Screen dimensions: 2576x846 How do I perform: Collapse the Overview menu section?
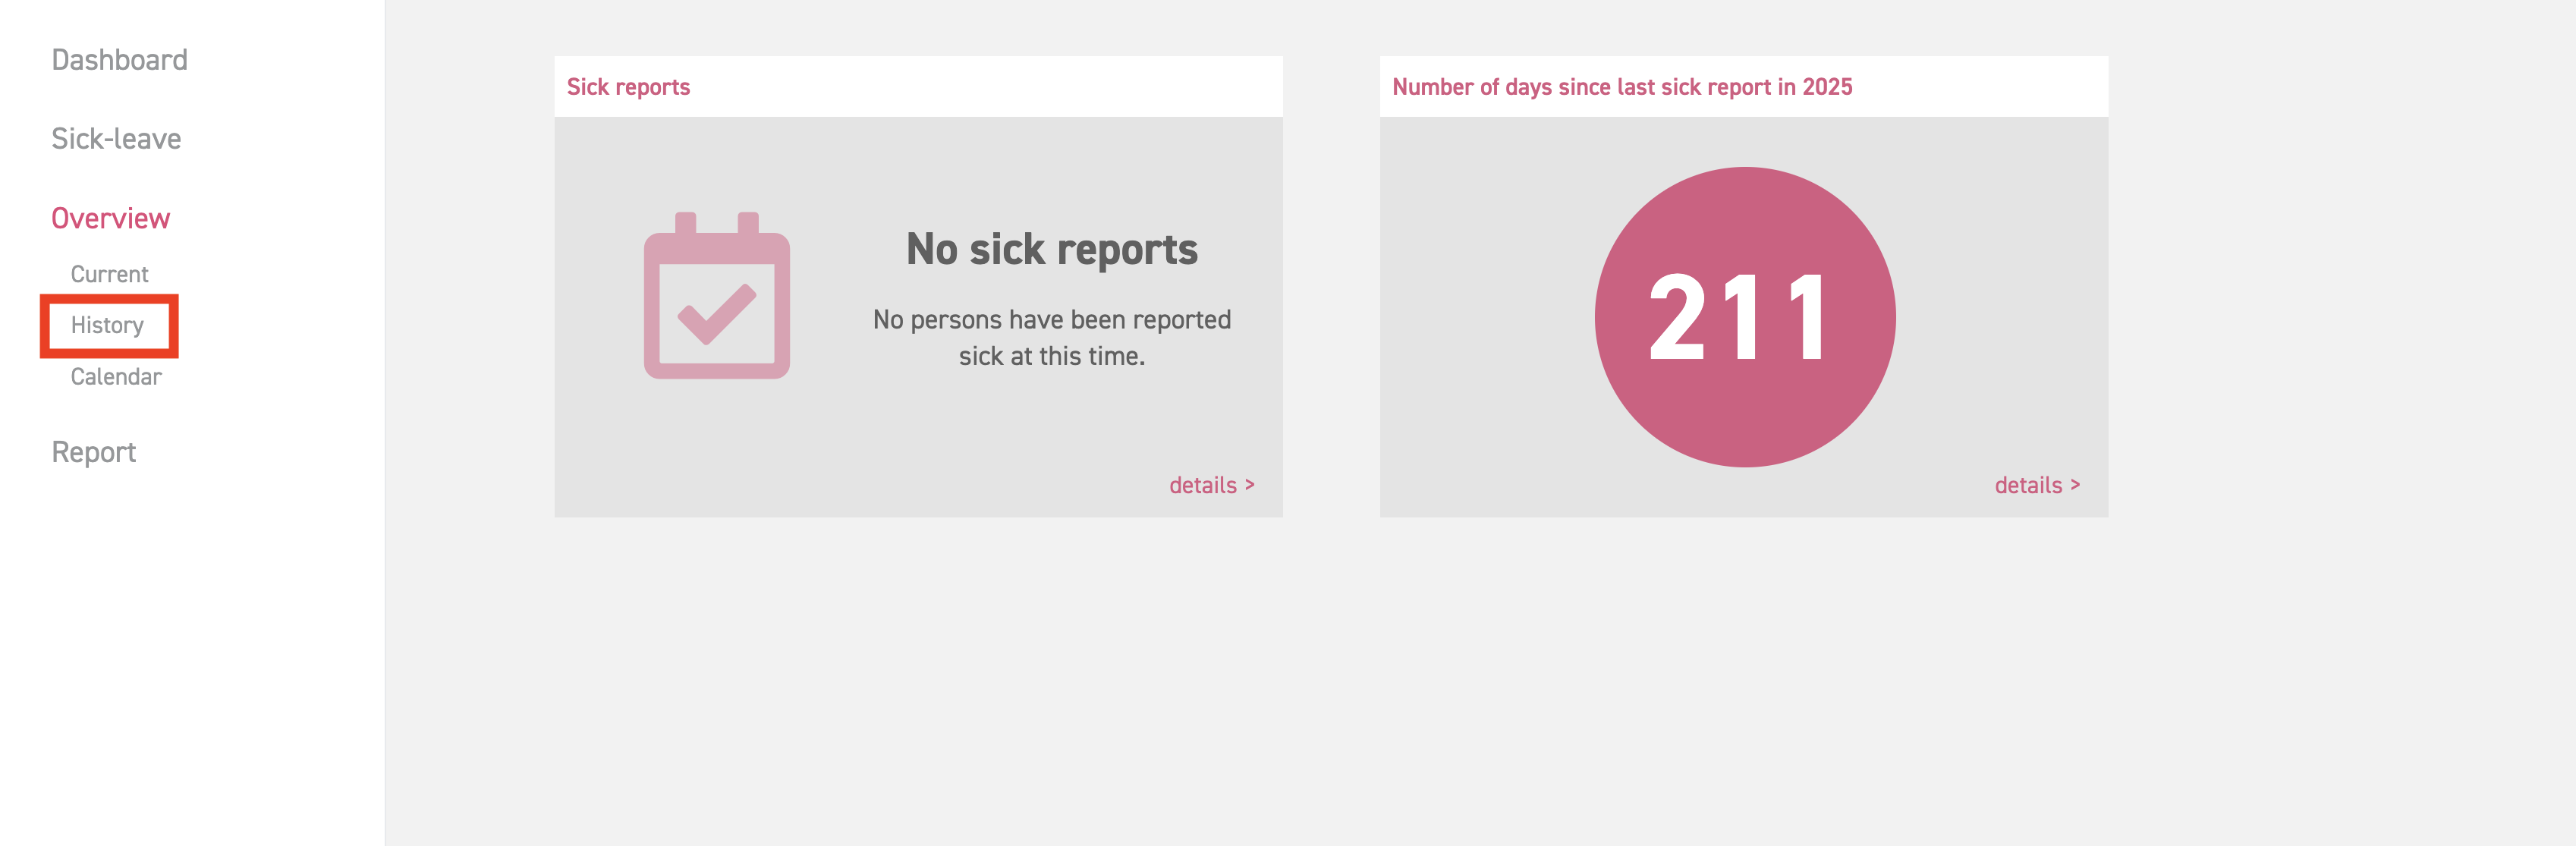pos(110,218)
